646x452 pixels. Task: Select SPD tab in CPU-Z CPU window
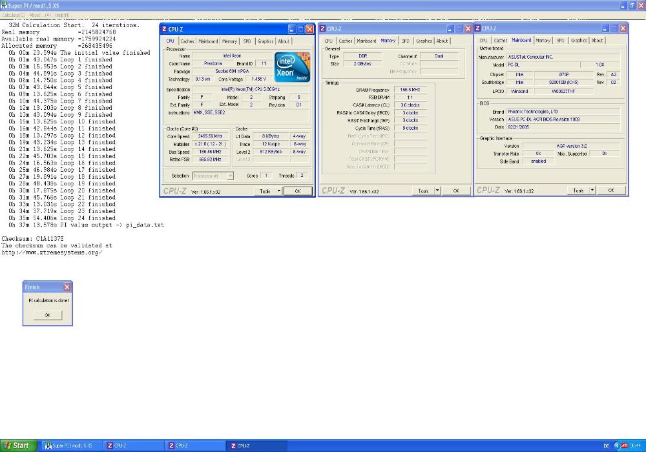click(x=247, y=41)
